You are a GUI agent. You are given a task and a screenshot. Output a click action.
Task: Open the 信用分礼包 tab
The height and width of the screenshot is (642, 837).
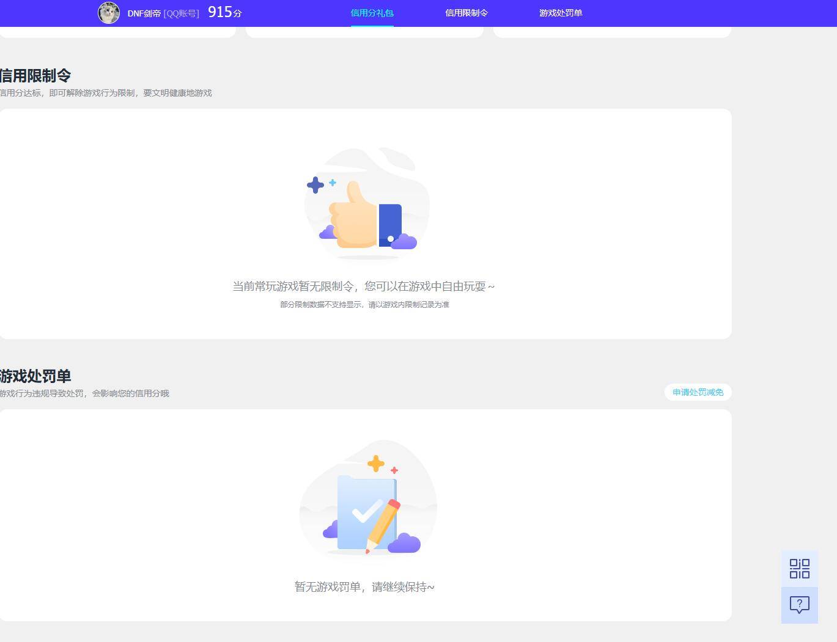click(372, 13)
